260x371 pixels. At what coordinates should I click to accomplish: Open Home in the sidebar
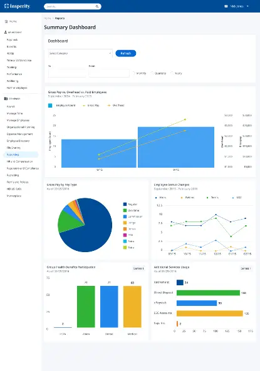[x=13, y=21]
